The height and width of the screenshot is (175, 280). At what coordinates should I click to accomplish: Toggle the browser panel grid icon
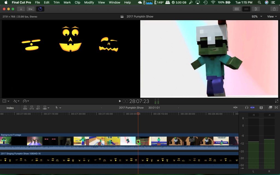point(237,9)
